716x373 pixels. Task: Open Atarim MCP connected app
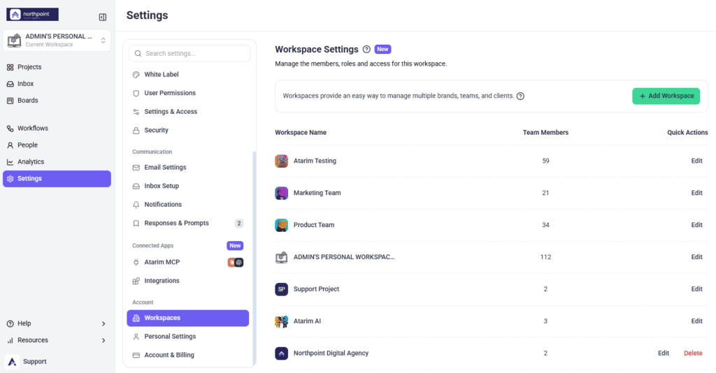coord(162,262)
